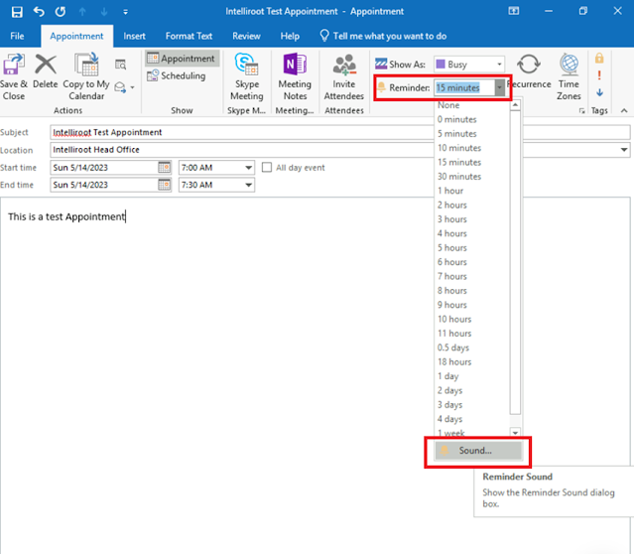Click Sound... button in reminder list
Screen dimensions: 634x554
coord(478,451)
